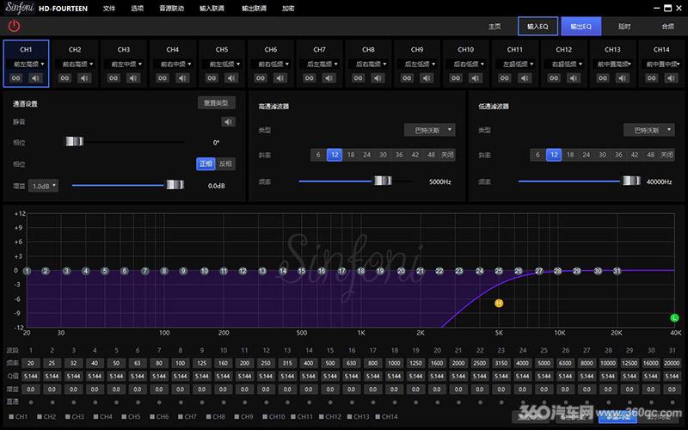The width and height of the screenshot is (688, 430).
Task: Set low-pass slope to 18
Action: coord(570,155)
